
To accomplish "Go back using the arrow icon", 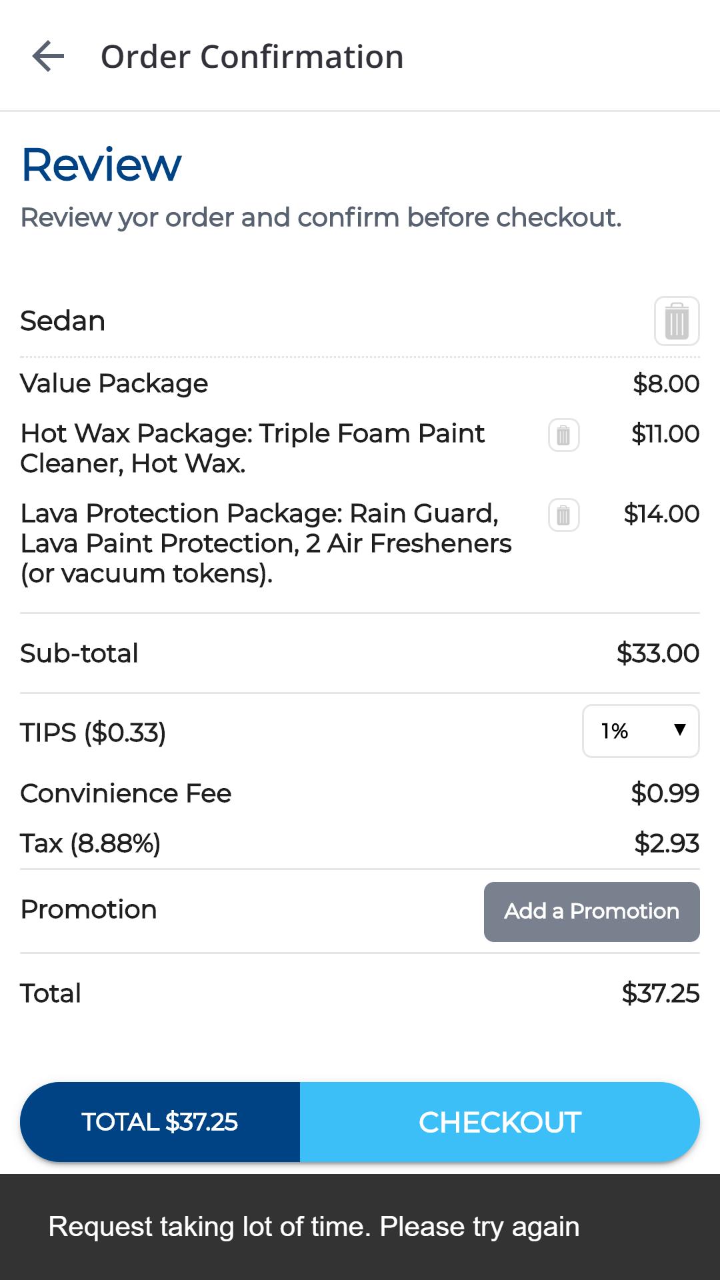I will (48, 56).
